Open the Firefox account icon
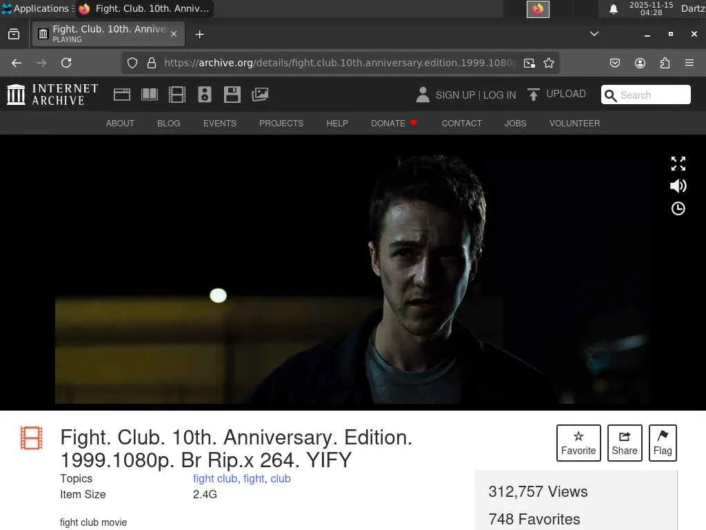Viewport: 706px width, 530px height. [640, 63]
